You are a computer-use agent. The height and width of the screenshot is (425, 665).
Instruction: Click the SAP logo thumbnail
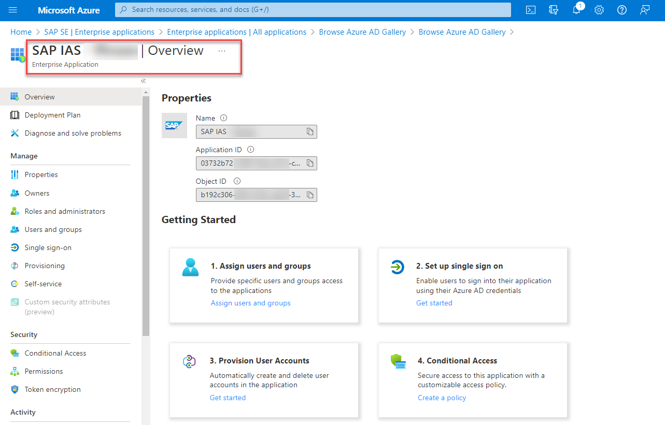tap(174, 125)
